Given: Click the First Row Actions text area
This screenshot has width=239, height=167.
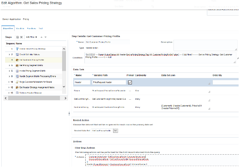Looking at the screenshot, I should pos(162,160).
